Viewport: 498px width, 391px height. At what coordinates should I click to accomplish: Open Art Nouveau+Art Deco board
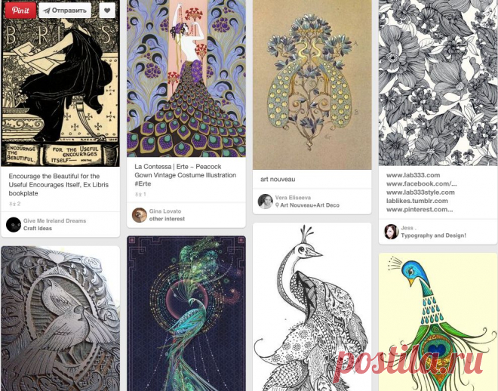pyautogui.click(x=309, y=205)
